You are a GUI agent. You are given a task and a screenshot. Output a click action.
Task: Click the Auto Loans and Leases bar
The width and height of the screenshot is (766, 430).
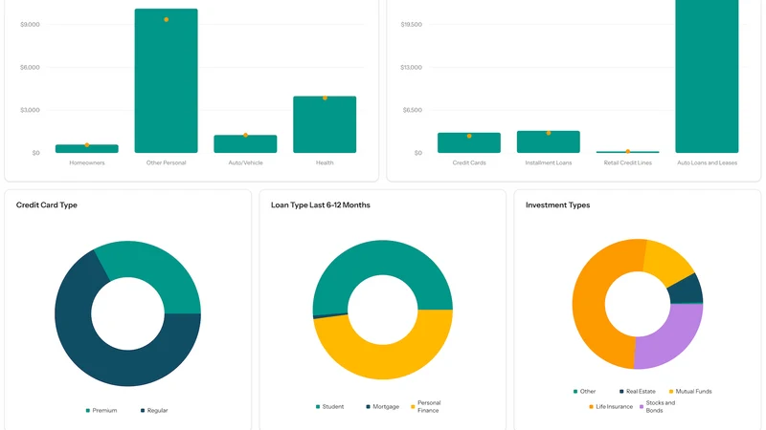pyautogui.click(x=707, y=76)
